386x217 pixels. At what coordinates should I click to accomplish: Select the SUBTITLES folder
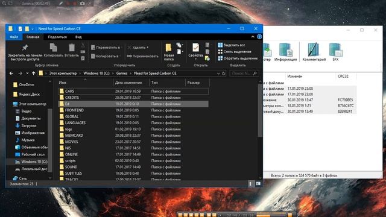133,174
